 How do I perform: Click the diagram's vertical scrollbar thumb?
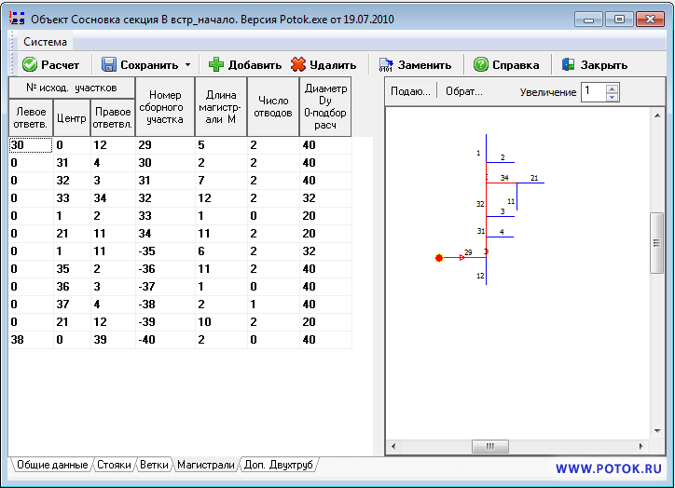pos(656,241)
